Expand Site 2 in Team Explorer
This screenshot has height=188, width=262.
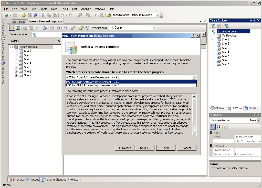point(212,44)
